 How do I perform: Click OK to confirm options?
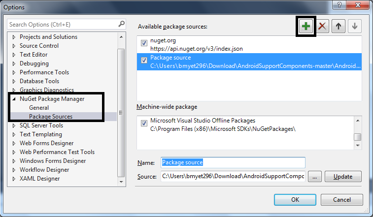coord(295,200)
